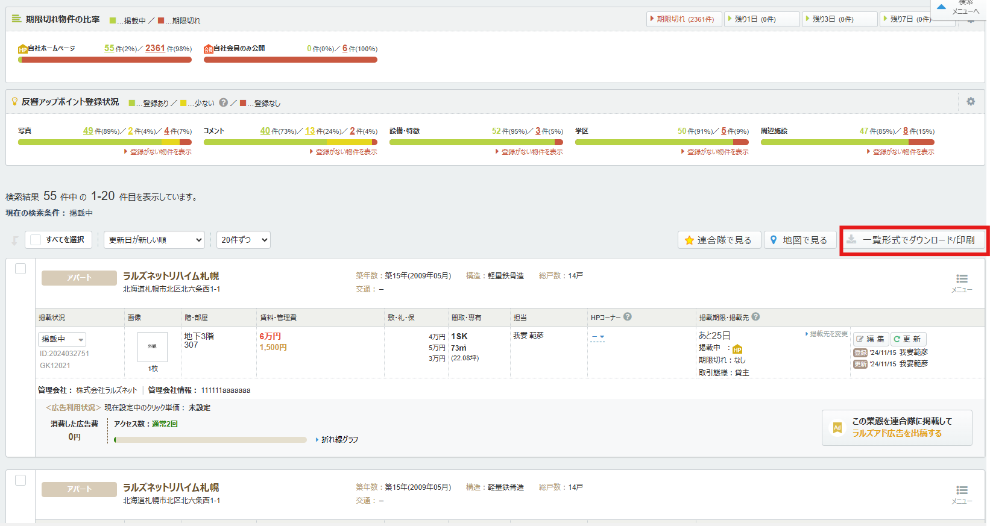Image resolution: width=990 pixels, height=526 pixels.
Task: Click help icon beside HPコーナー header
Action: (628, 317)
